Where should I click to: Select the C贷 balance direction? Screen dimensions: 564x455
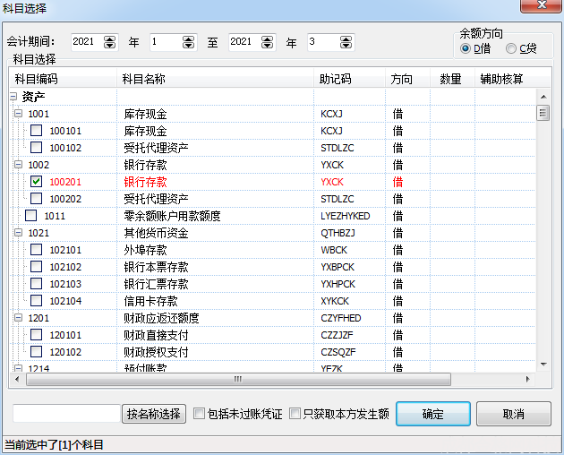click(x=511, y=48)
